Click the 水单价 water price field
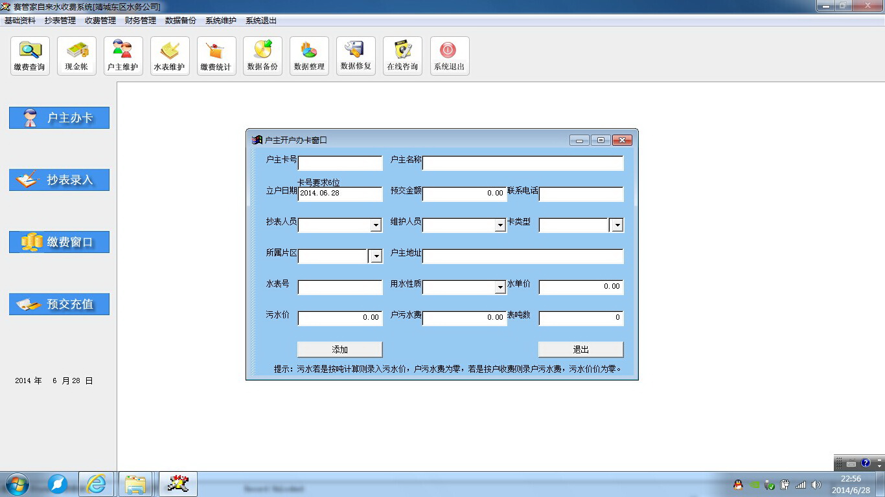Image resolution: width=885 pixels, height=497 pixels. [581, 287]
